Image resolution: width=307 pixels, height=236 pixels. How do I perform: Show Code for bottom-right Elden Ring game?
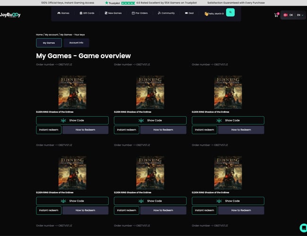pos(228,201)
